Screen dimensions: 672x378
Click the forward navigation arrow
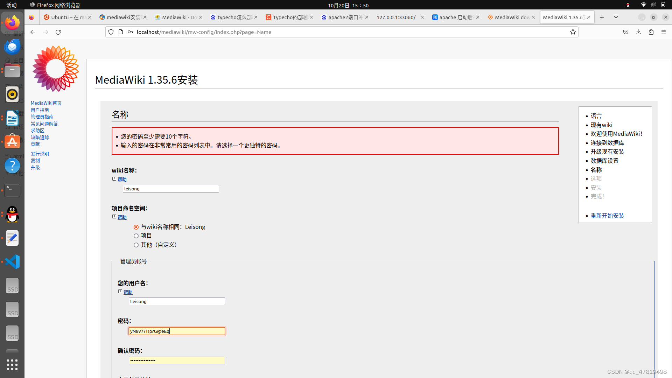(x=45, y=32)
